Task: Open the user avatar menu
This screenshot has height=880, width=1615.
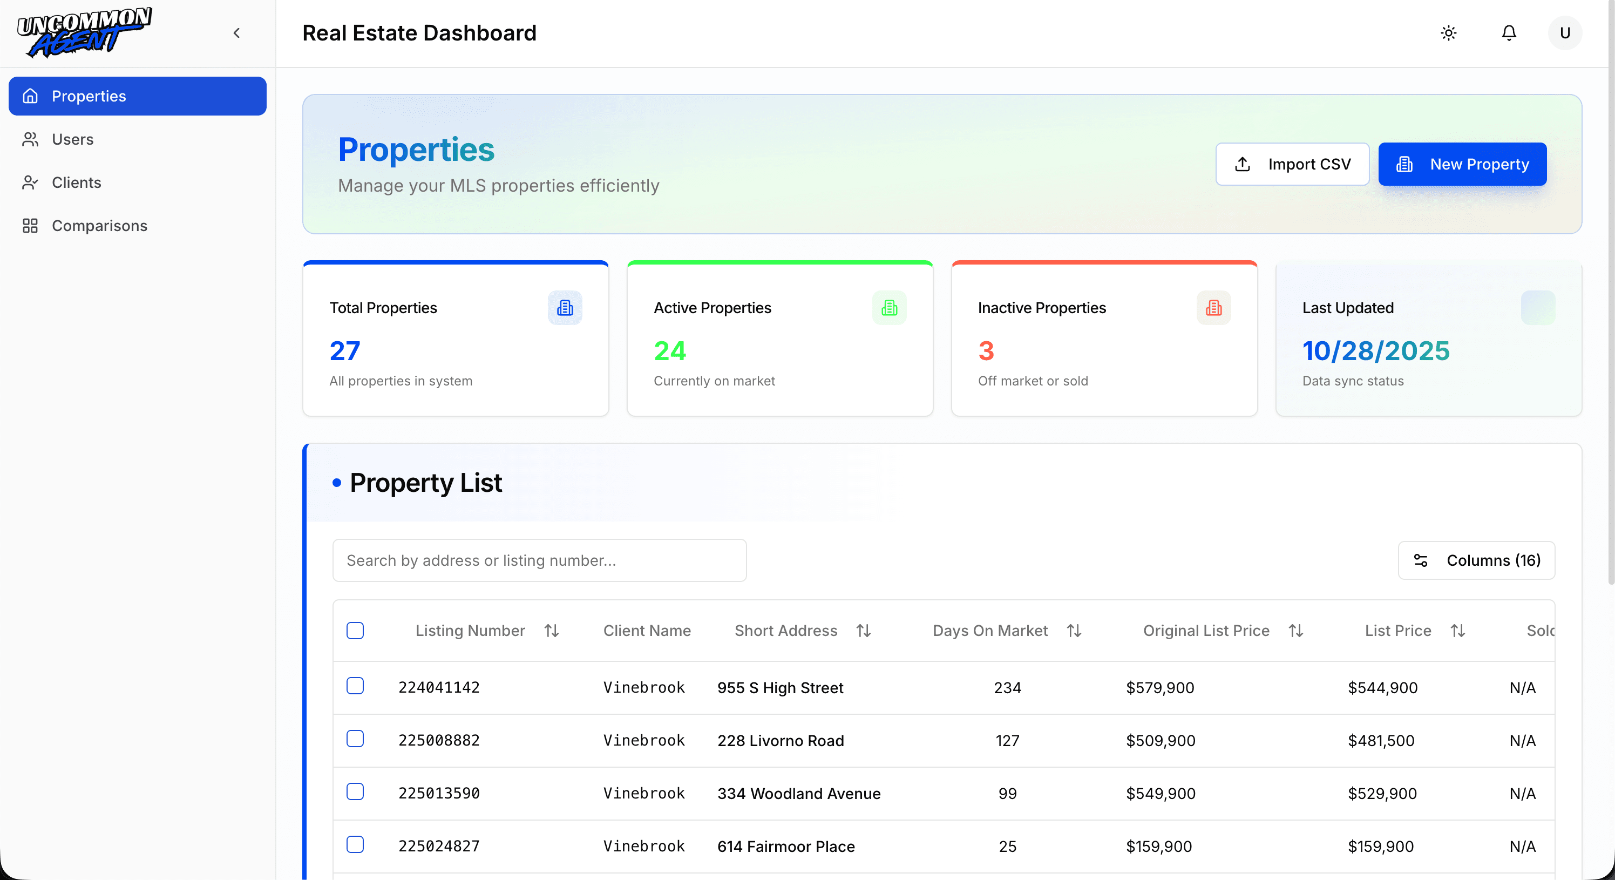Action: click(x=1564, y=32)
